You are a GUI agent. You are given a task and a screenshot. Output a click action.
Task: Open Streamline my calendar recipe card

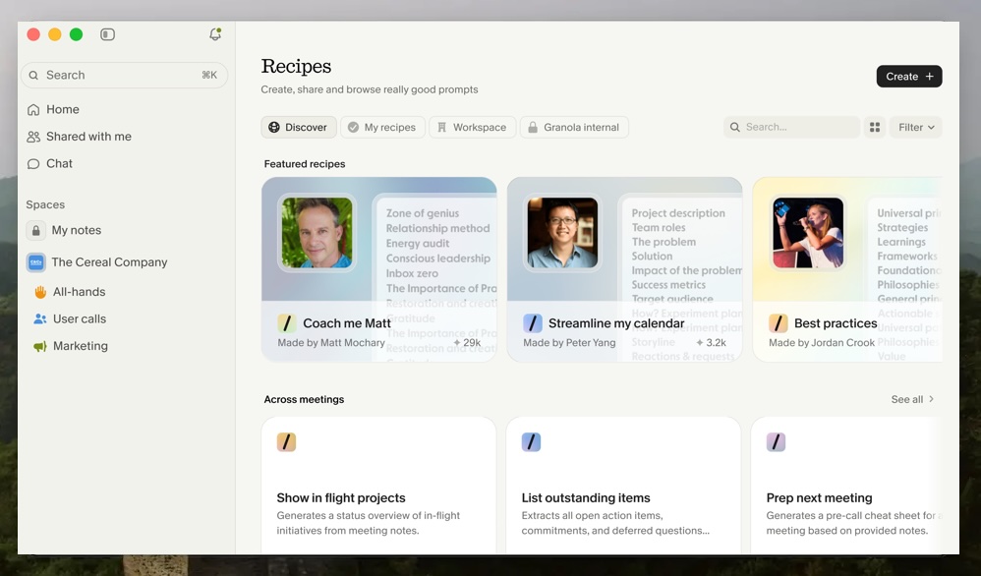(624, 269)
